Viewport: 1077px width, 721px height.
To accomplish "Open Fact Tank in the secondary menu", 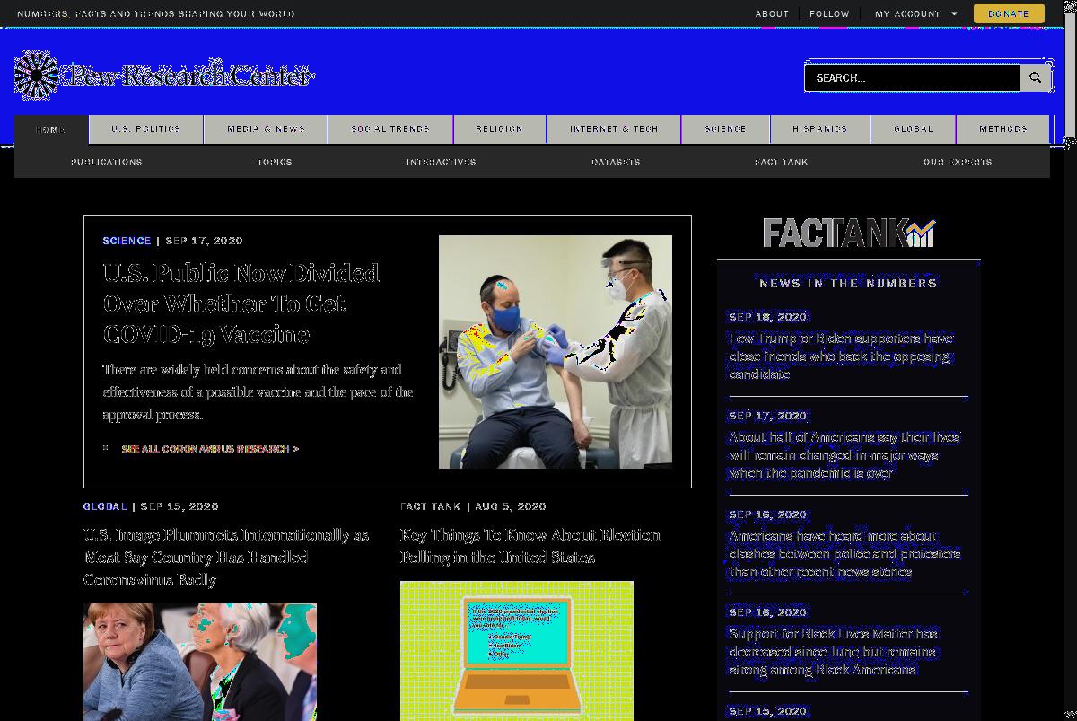I will (782, 163).
